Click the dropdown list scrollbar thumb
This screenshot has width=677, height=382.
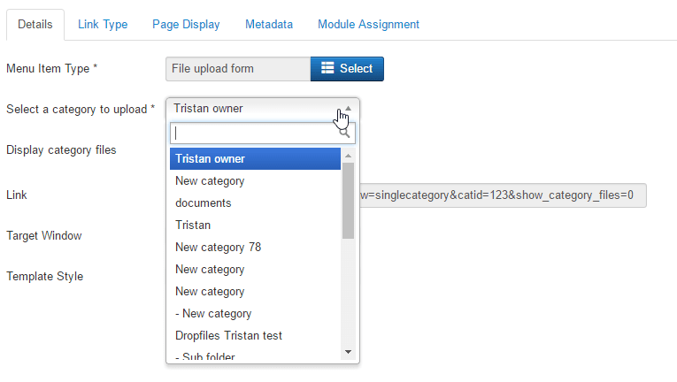pyautogui.click(x=348, y=200)
